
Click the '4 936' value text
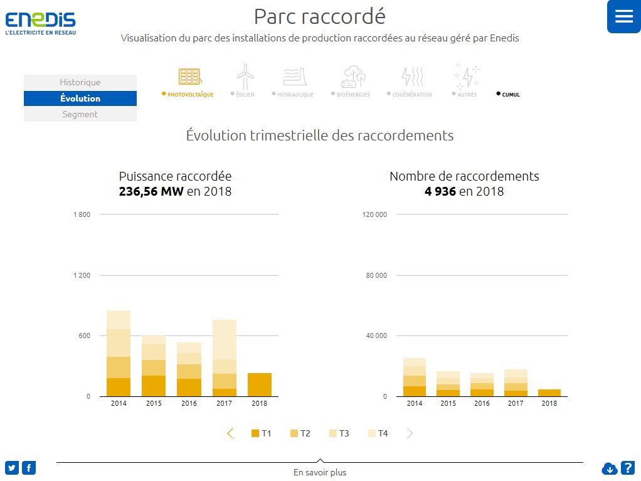[440, 191]
